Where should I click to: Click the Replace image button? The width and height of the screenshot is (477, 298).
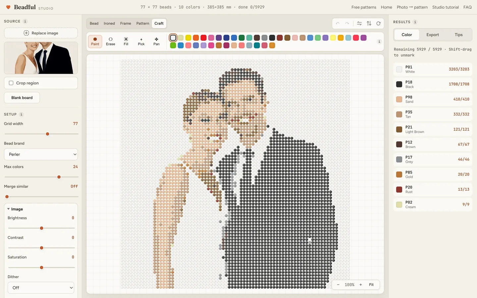(41, 33)
